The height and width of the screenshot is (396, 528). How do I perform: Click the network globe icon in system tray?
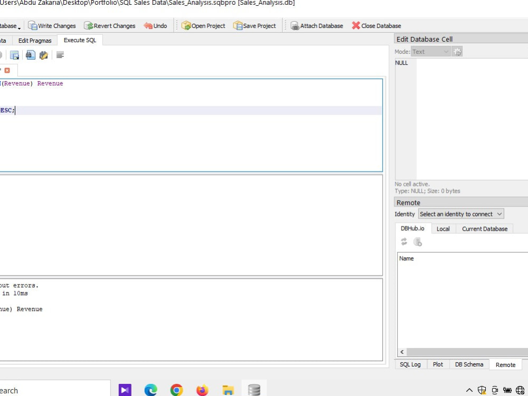click(x=520, y=390)
